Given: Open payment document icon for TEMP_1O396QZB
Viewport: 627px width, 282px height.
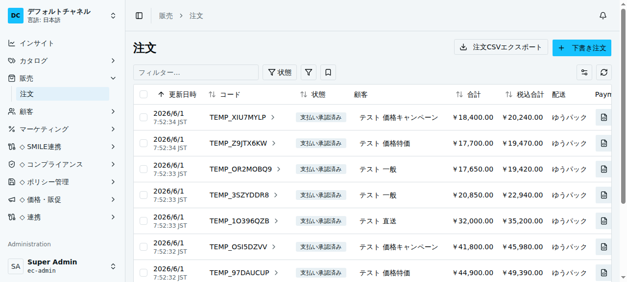Looking at the screenshot, I should (603, 221).
